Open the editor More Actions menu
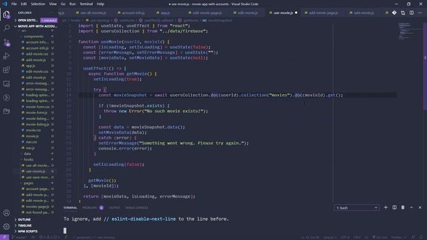The width and height of the screenshot is (427, 240). (x=420, y=13)
